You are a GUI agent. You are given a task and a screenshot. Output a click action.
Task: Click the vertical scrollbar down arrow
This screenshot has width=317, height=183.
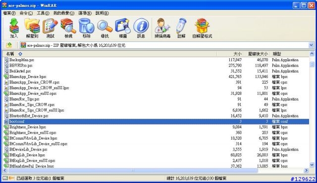312,165
